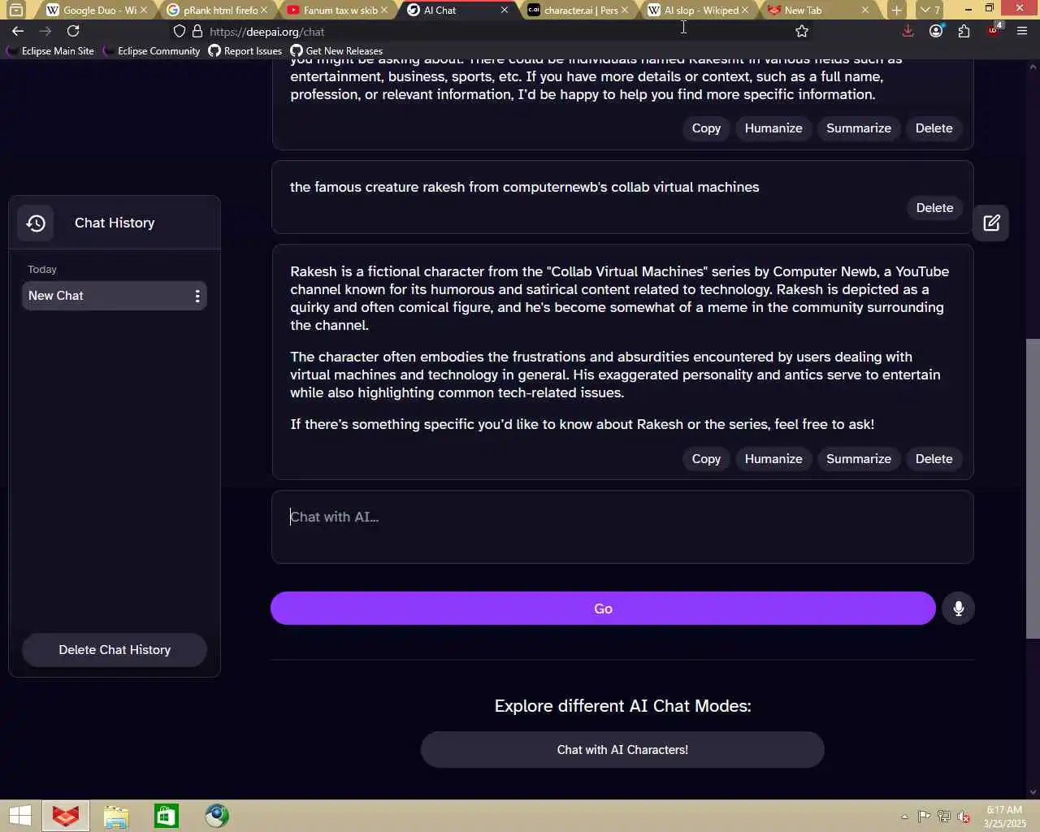Open the blue globe taskbar app icon
The height and width of the screenshot is (832, 1040).
point(217,816)
